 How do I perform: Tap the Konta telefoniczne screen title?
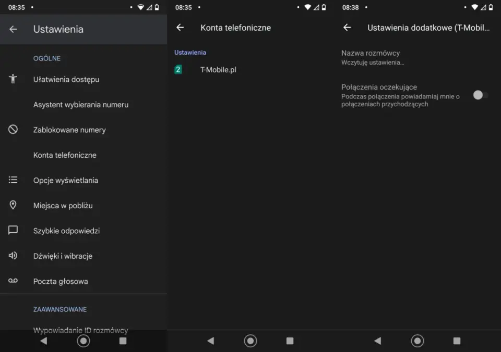[235, 28]
